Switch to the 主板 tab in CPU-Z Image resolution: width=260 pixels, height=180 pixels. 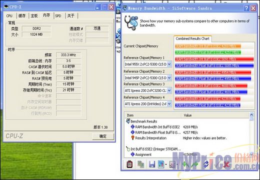coord(34,15)
